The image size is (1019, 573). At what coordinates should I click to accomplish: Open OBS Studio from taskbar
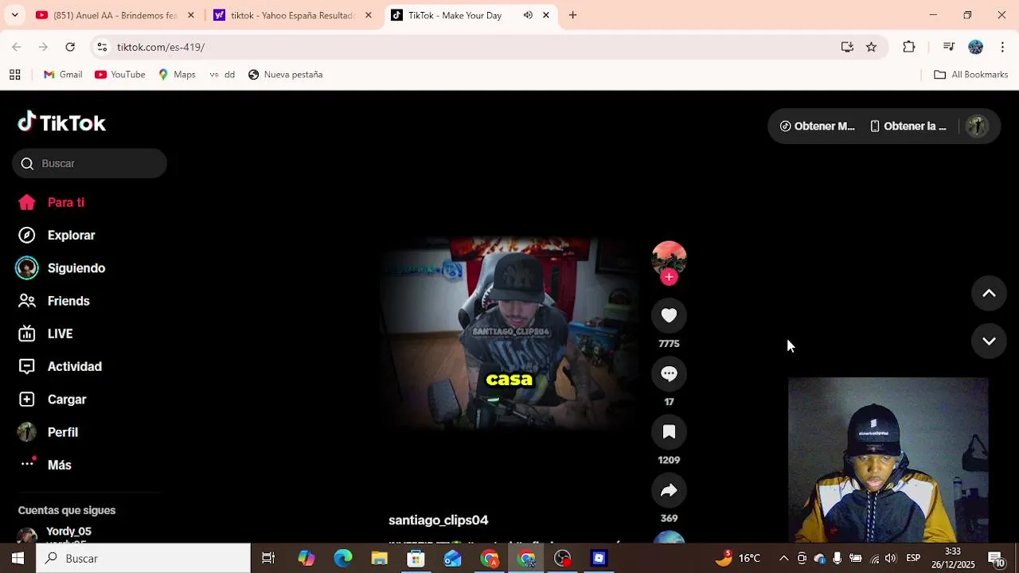point(563,559)
